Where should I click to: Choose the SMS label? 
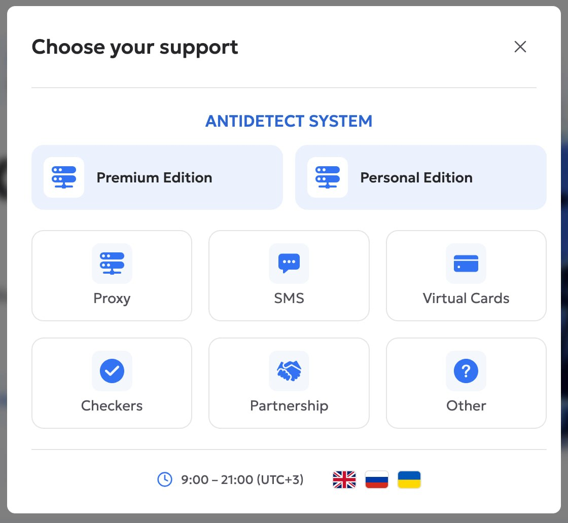pos(289,298)
